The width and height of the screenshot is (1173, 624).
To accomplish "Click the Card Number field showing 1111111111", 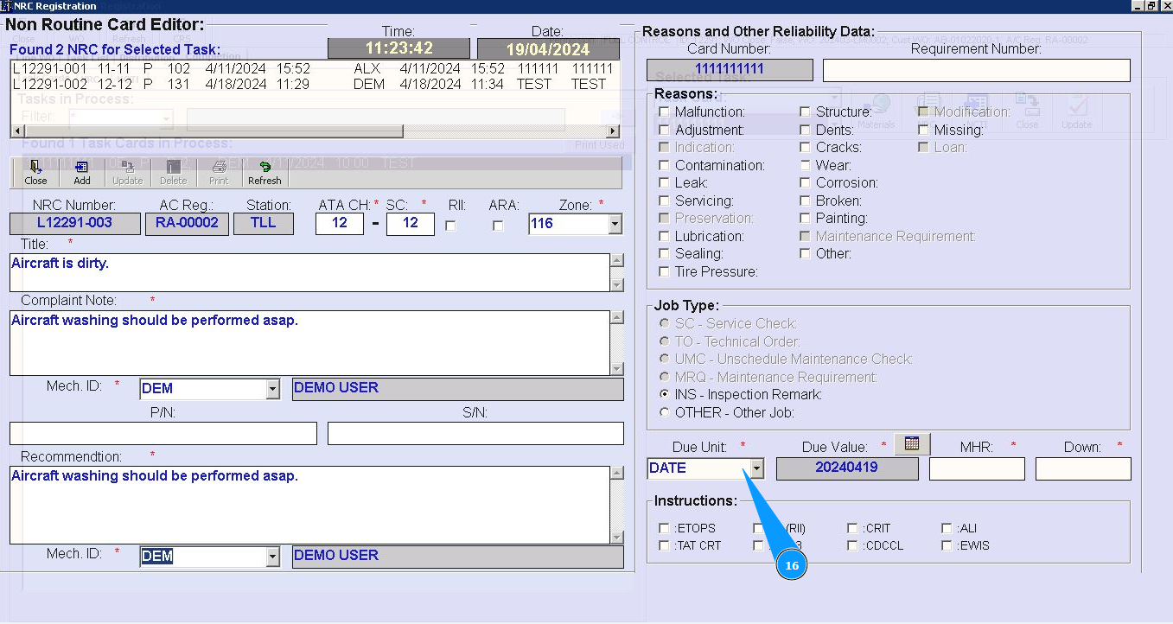I will 730,70.
